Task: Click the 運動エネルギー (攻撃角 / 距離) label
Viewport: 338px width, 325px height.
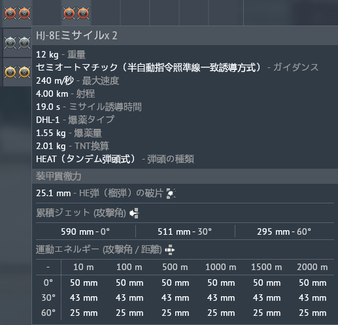Action: 99,250
